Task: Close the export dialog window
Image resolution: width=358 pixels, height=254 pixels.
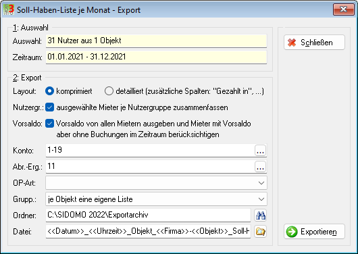Action: click(344, 9)
